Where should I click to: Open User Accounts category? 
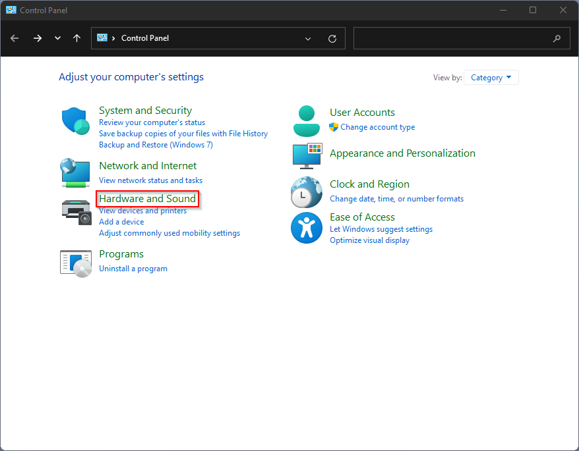pos(362,112)
